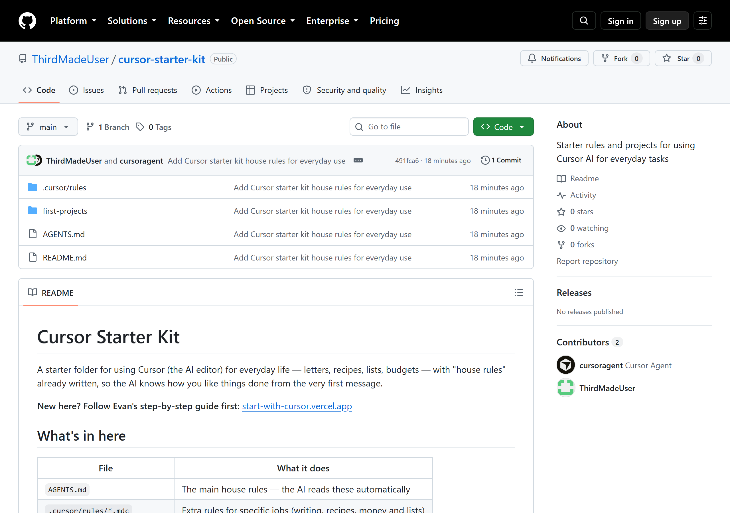
Task: Click 'AGENTS.md' code cell in table
Action: [67, 489]
